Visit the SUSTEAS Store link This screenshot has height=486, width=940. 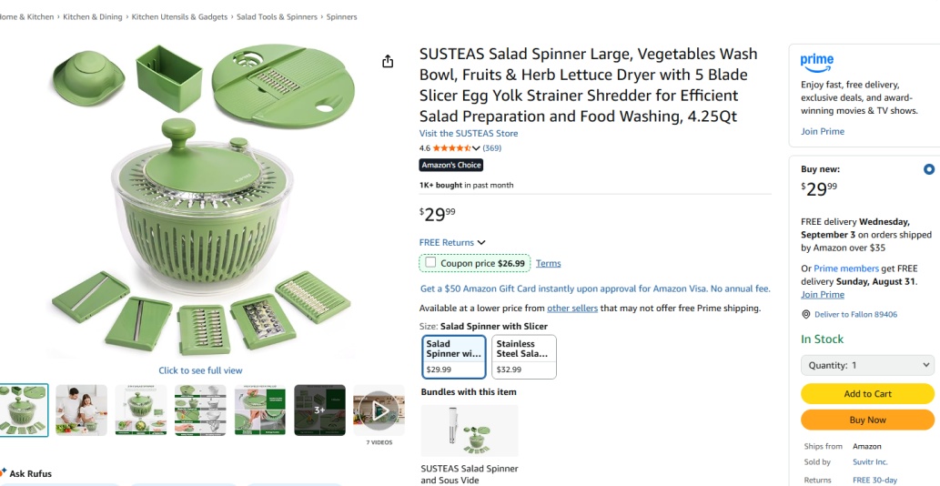click(468, 134)
